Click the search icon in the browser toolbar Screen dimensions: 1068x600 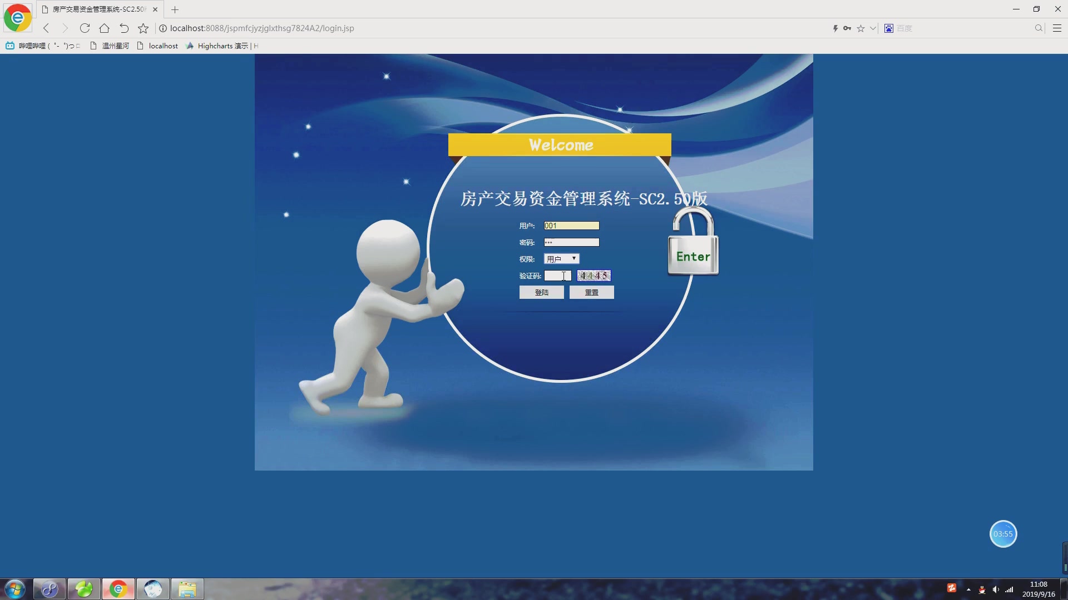click(x=1039, y=28)
